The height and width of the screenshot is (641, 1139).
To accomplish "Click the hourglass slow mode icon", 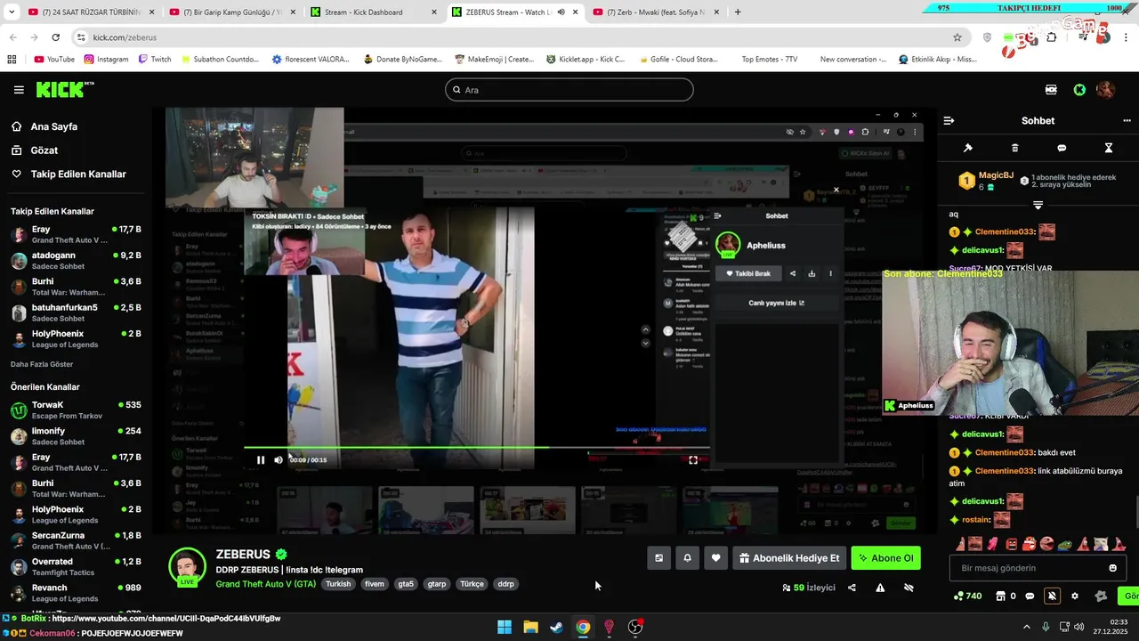I will (1109, 148).
